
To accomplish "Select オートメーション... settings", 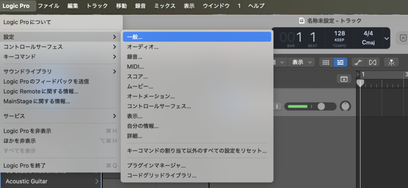I will click(x=197, y=96).
